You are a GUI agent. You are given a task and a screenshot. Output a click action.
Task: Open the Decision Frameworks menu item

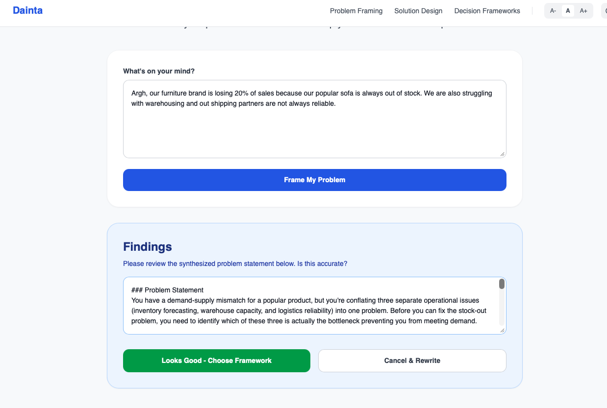487,11
